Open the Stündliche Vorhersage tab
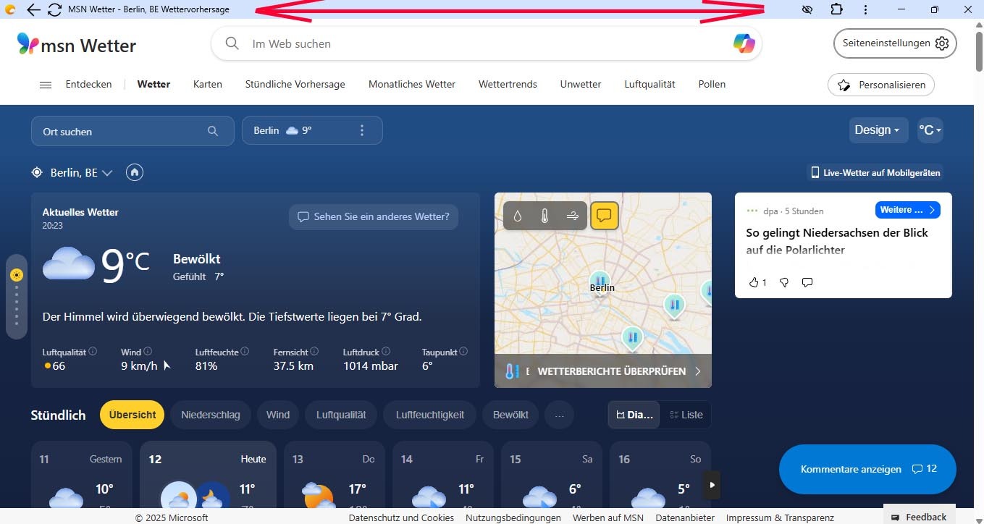Screen dimensions: 984x524 [x=295, y=84]
